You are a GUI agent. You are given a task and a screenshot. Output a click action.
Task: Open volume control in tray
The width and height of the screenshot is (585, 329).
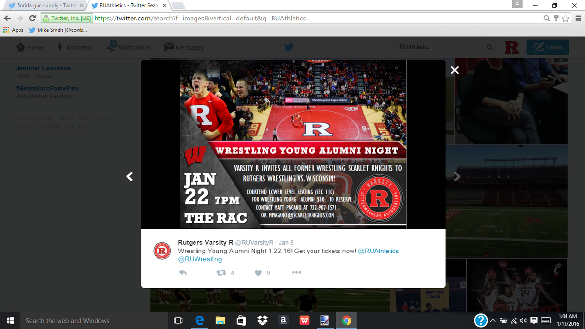523,320
